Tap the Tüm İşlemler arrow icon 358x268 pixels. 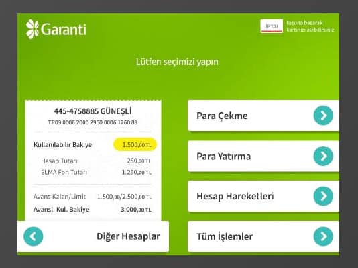[x=323, y=236]
